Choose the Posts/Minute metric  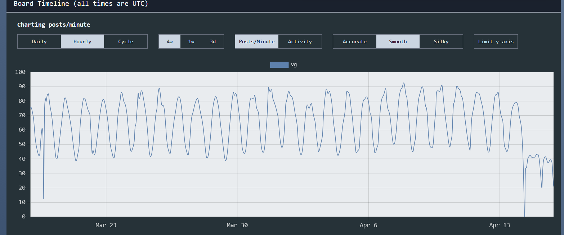pos(257,41)
